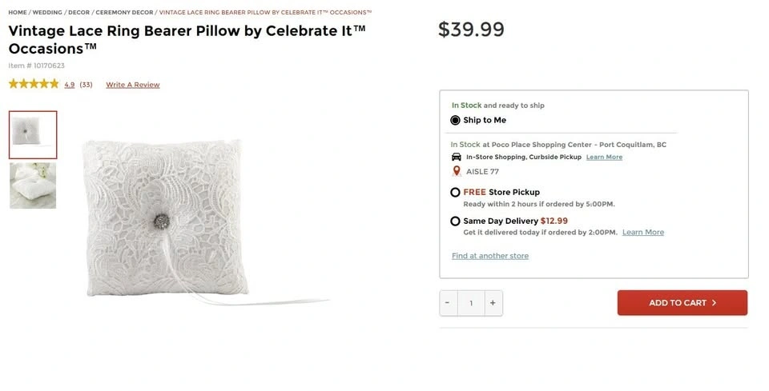Add the pillow to cart
This screenshot has width=769, height=391.
(682, 303)
